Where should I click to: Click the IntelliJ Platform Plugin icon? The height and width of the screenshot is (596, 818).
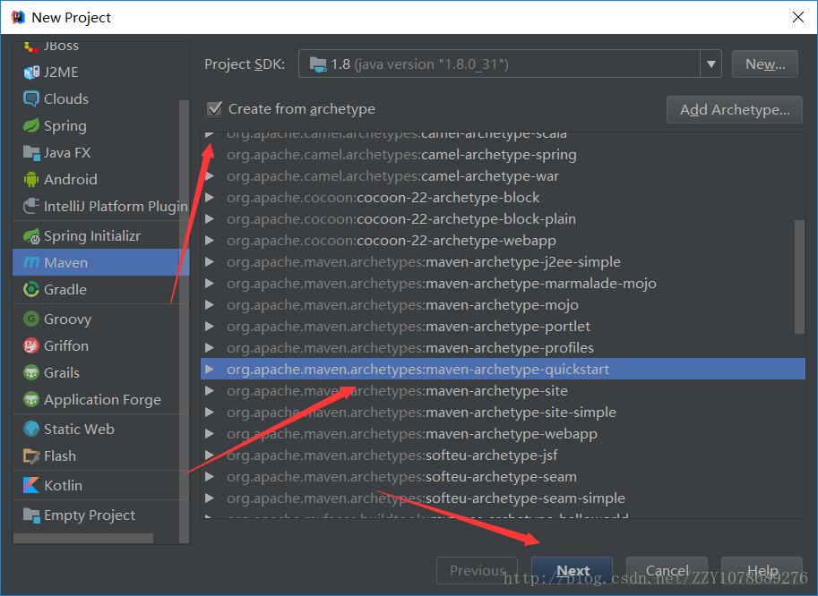tap(31, 207)
